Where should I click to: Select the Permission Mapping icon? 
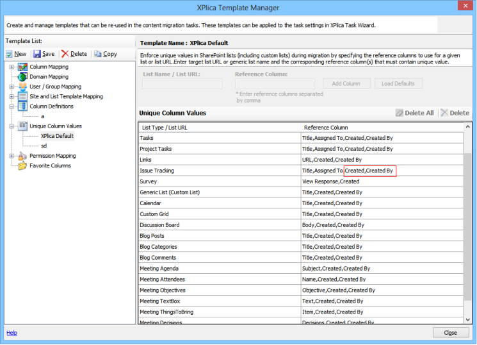click(x=22, y=156)
